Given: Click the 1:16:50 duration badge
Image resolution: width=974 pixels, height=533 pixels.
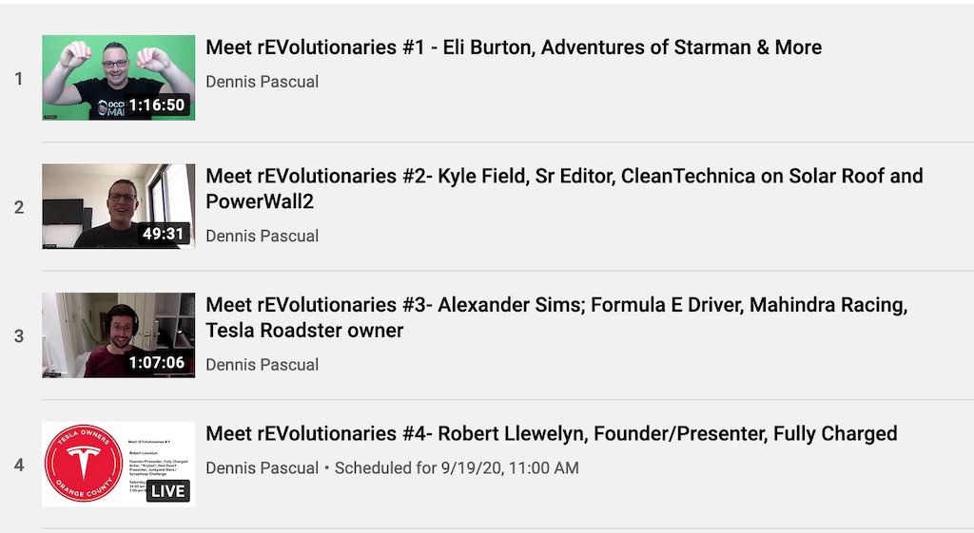Looking at the screenshot, I should [x=157, y=105].
